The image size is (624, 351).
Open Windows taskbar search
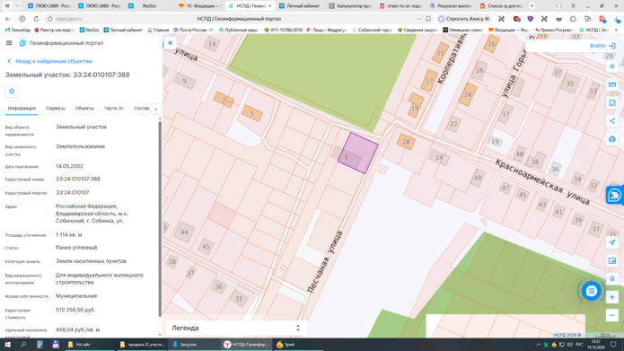point(23,345)
